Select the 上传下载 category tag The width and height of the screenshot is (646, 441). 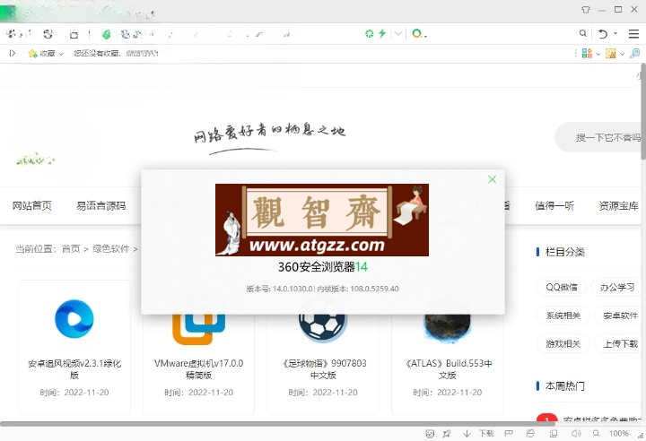pyautogui.click(x=620, y=343)
